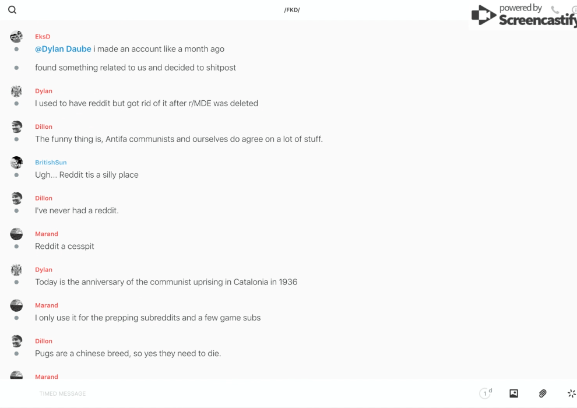Viewport: 577px width, 408px height.
Task: Attach an image with the picture icon
Action: coord(513,393)
